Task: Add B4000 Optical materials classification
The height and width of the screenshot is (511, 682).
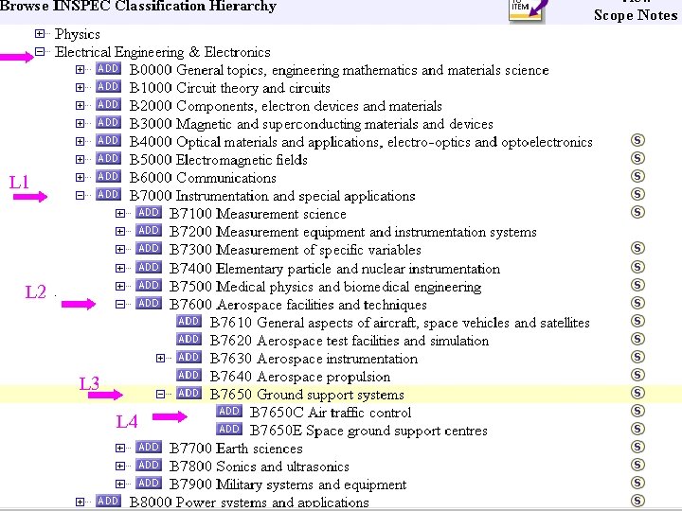Action: (108, 140)
